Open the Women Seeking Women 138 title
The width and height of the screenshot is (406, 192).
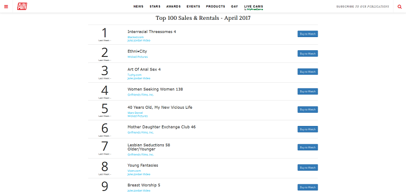pos(155,89)
